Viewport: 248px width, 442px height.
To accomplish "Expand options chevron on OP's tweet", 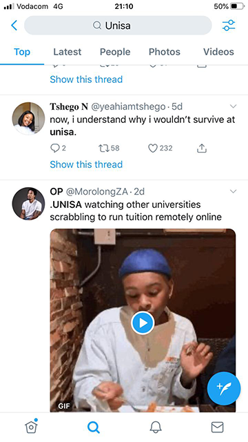I will click(x=233, y=191).
